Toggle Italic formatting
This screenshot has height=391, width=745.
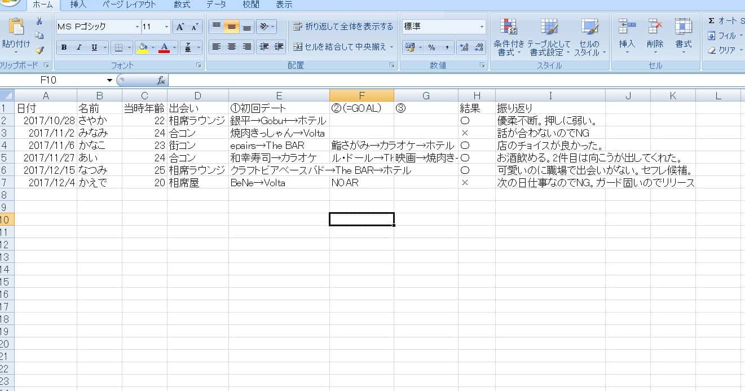(x=78, y=47)
